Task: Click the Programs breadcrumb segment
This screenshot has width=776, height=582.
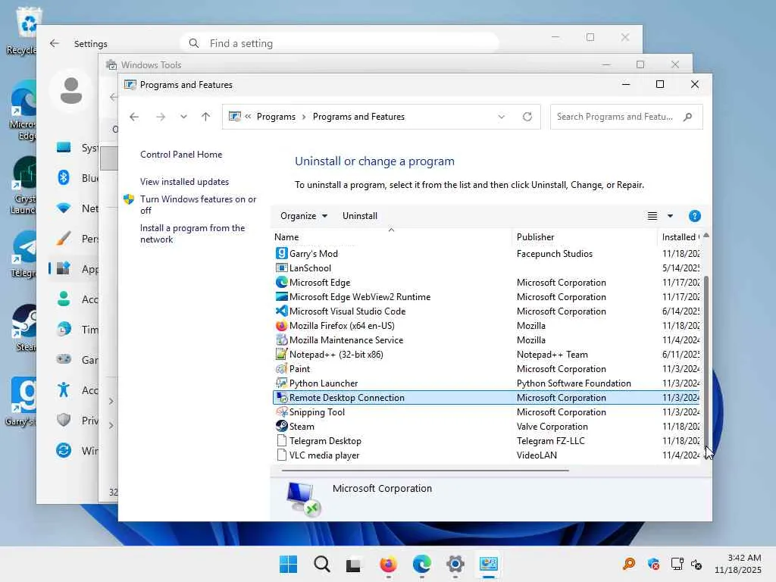Action: 276,117
